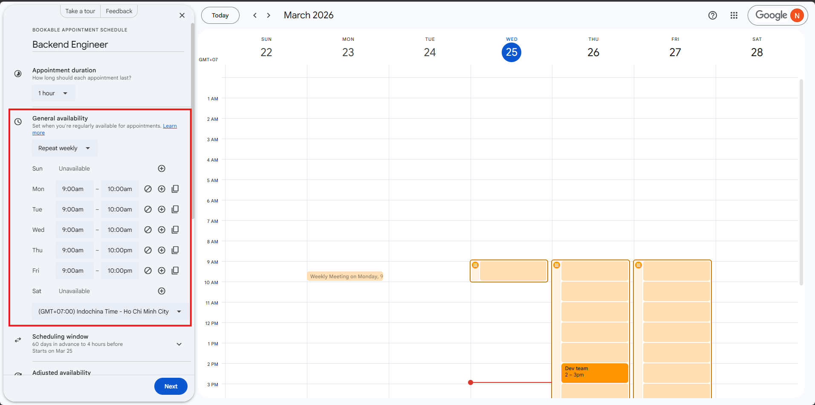The image size is (815, 405).
Task: Go to previous week
Action: tap(255, 15)
